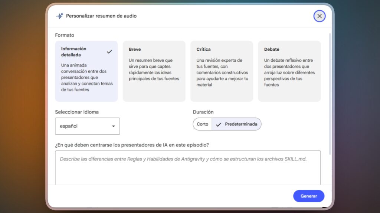Click the audio sparkle icon in the header
Screen dimensions: 380x213
[59, 16]
